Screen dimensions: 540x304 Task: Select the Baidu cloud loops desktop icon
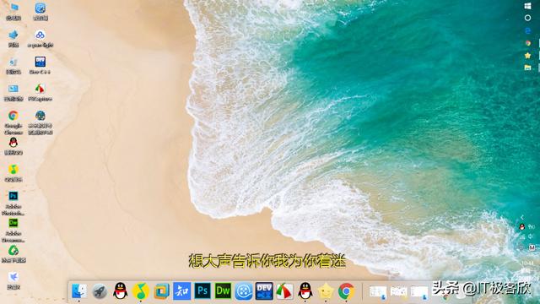[40, 38]
